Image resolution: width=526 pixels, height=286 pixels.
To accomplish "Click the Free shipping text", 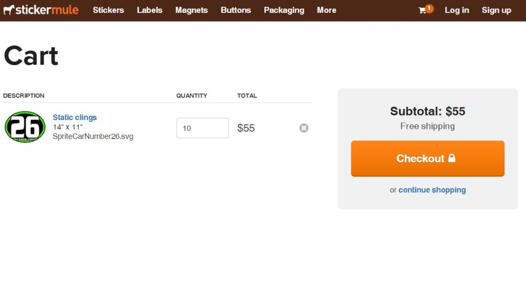I will [428, 126].
